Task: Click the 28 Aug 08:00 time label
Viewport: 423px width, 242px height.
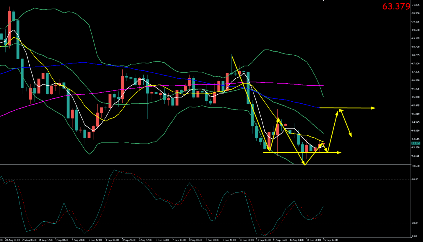Action: point(13,240)
